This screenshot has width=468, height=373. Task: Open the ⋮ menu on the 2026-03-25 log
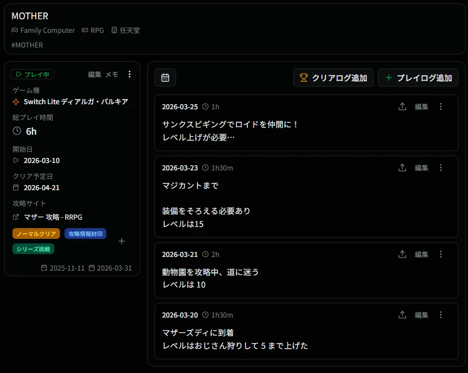click(441, 106)
